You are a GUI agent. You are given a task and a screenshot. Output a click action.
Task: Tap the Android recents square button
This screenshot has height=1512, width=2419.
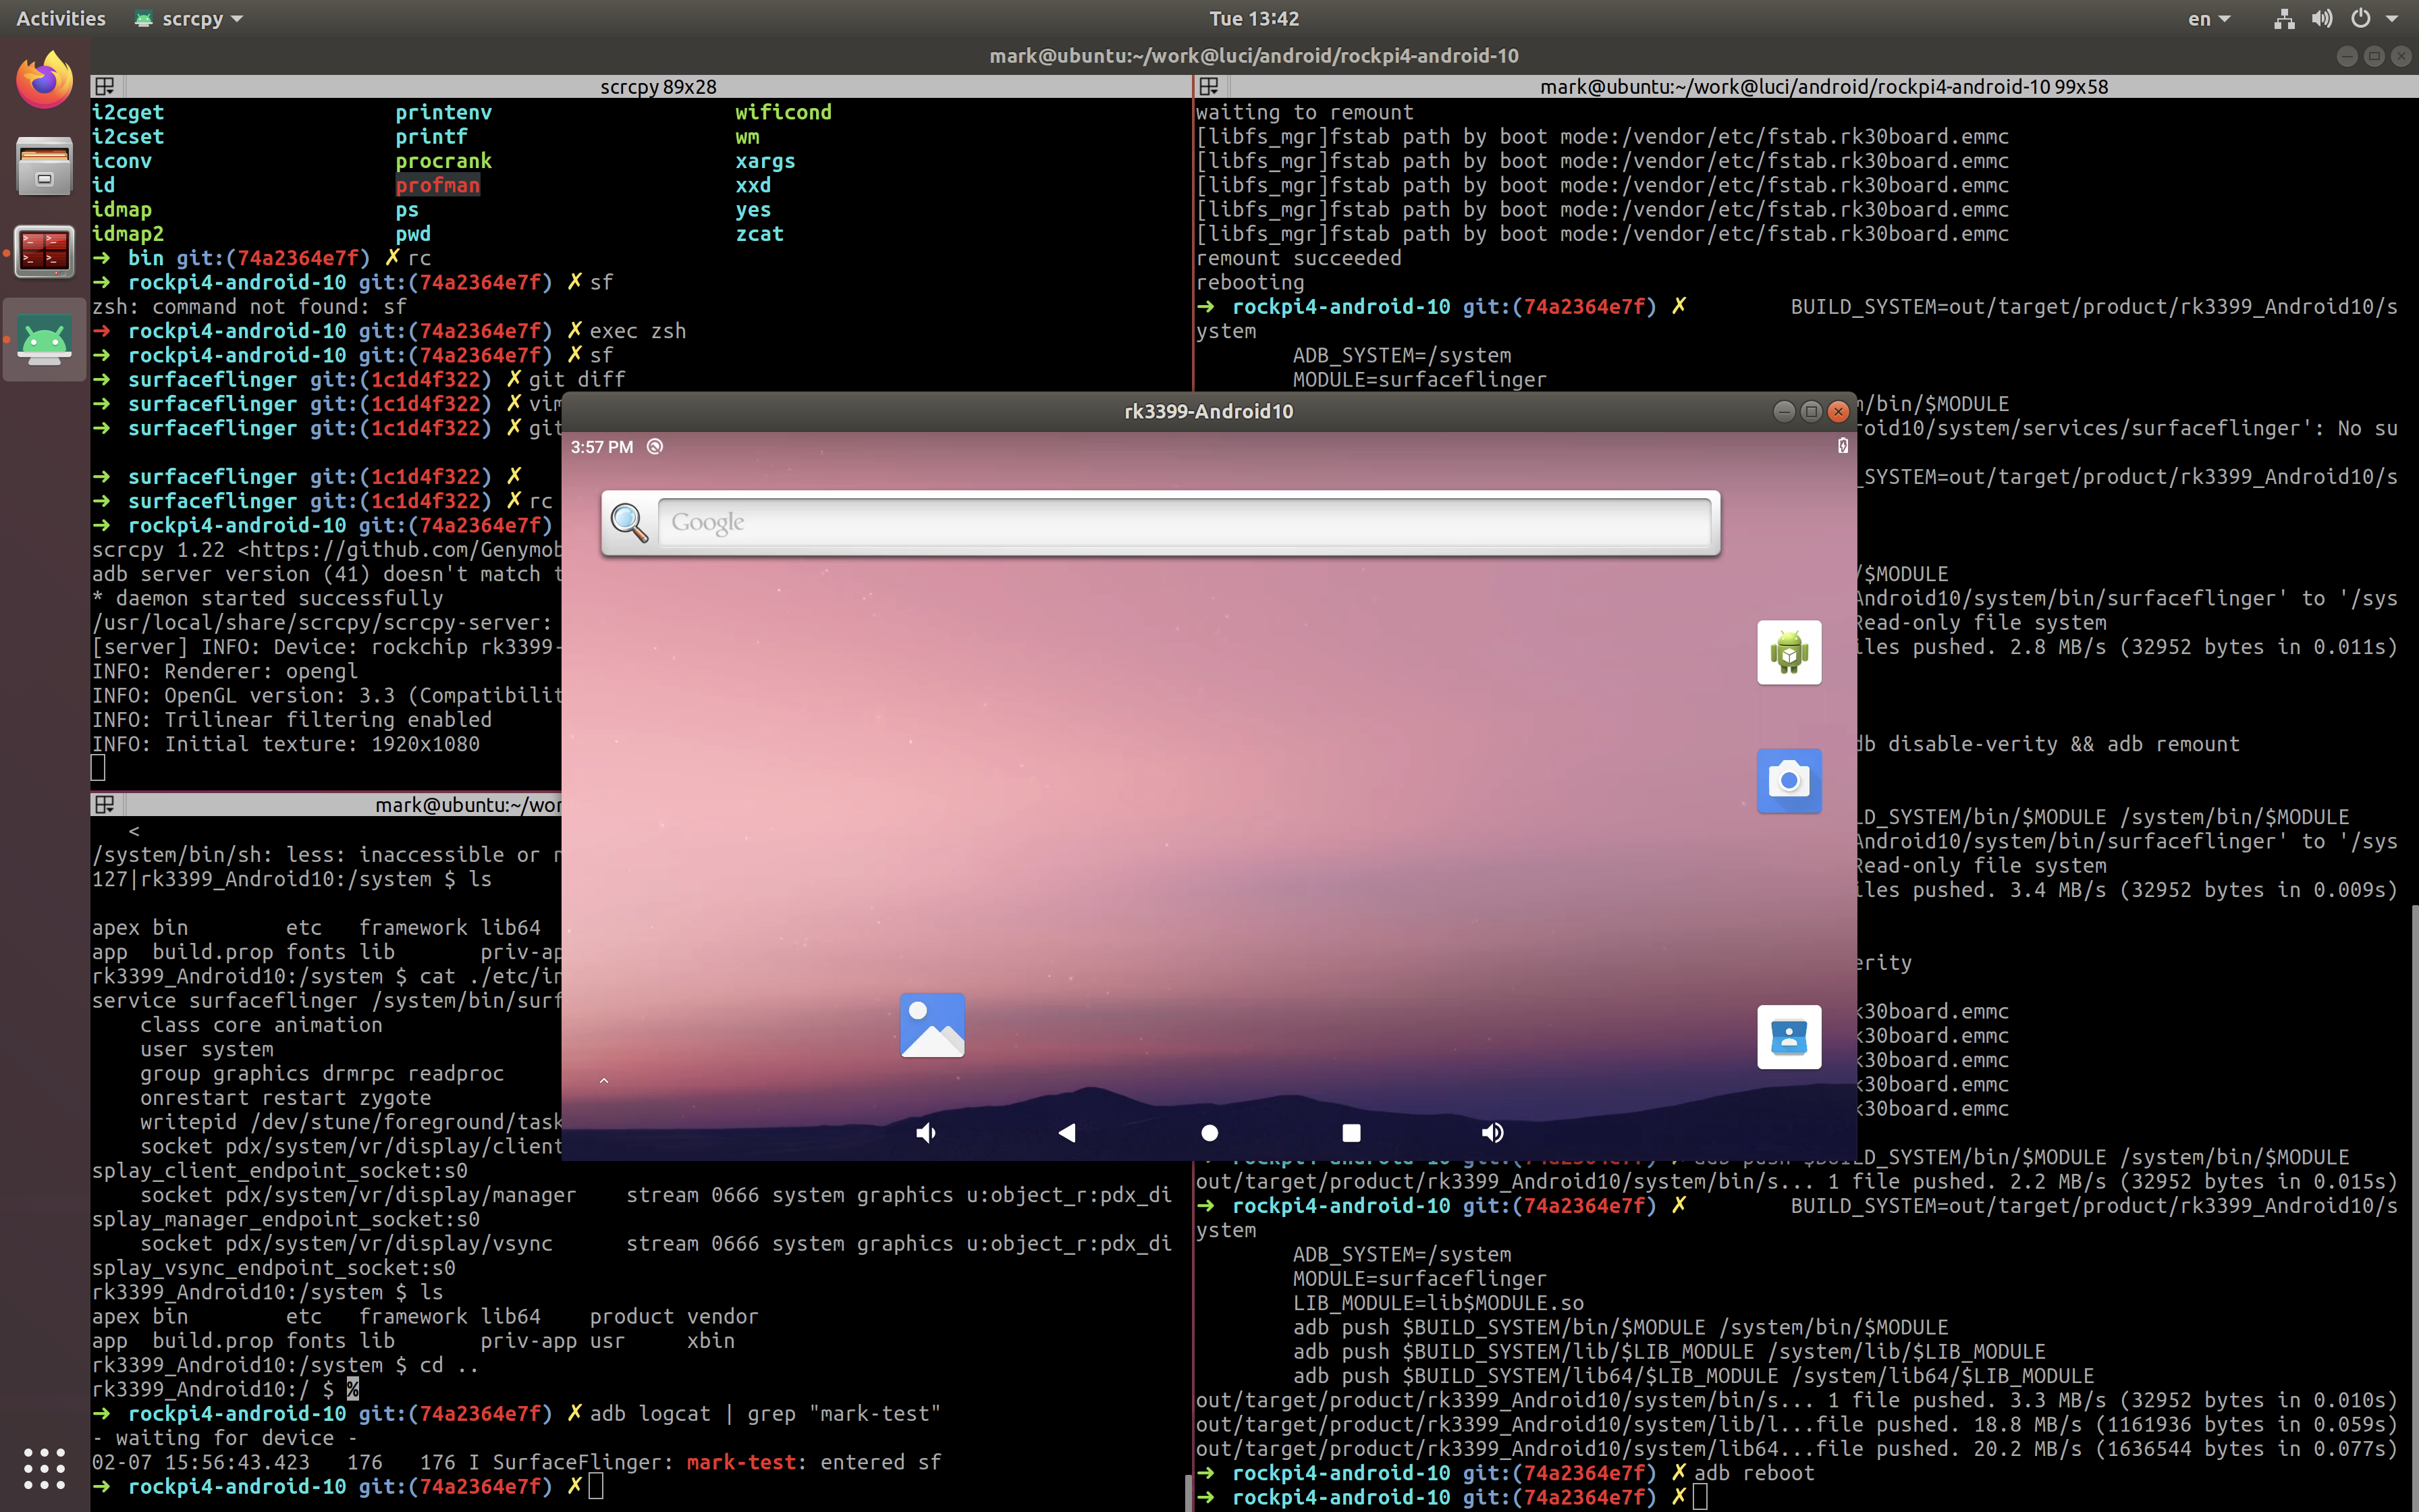(1351, 1132)
